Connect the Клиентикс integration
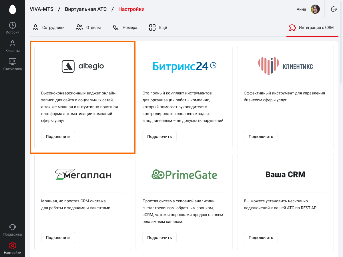The image size is (343, 257). pyautogui.click(x=261, y=137)
